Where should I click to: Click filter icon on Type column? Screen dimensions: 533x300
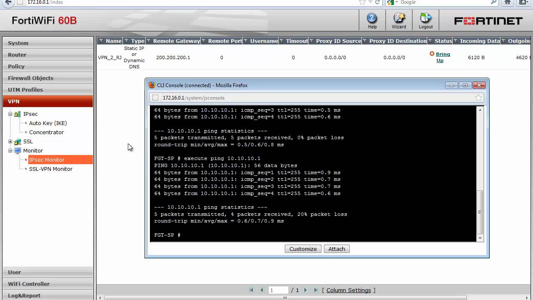coord(126,41)
